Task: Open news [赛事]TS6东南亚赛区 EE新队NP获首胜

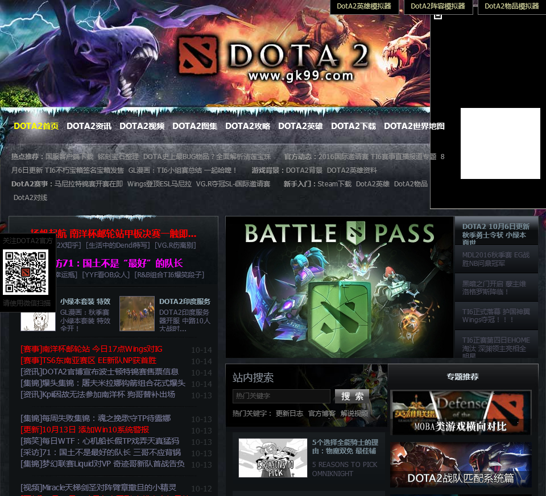Action: click(89, 360)
